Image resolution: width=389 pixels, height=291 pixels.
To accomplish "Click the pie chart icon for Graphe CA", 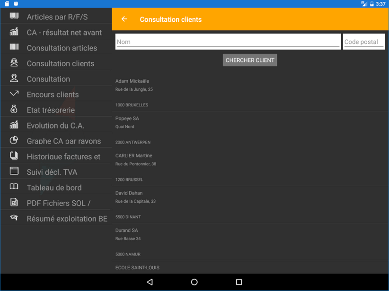I will [14, 140].
